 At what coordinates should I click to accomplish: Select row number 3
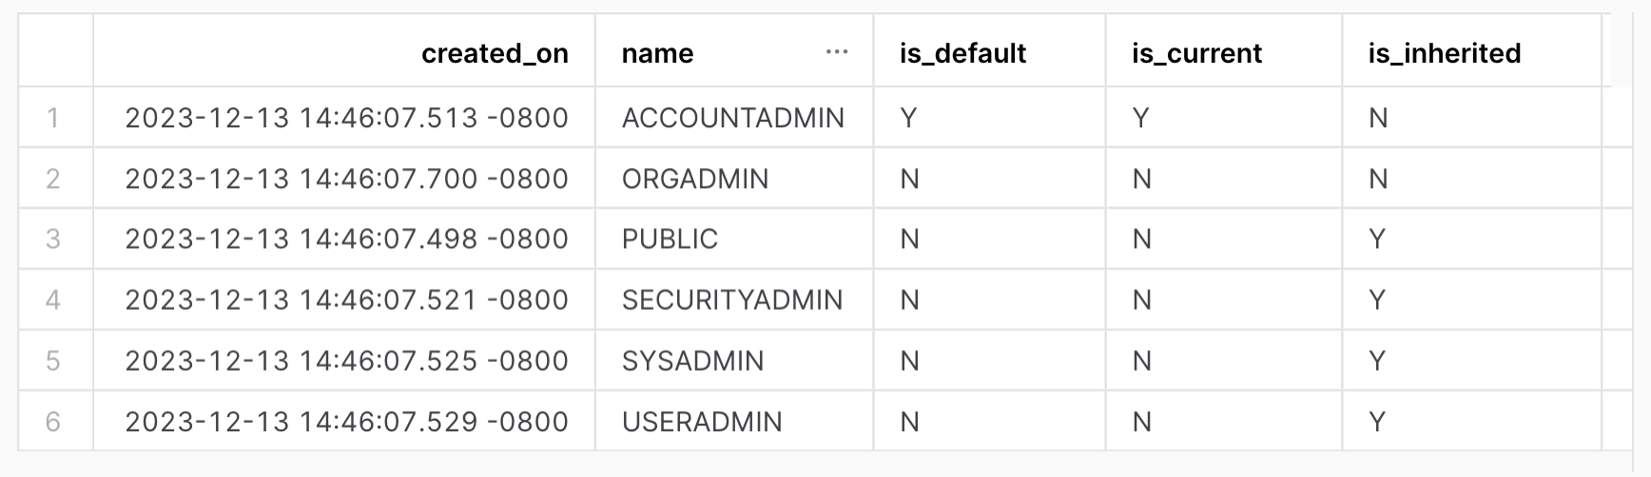pos(53,239)
